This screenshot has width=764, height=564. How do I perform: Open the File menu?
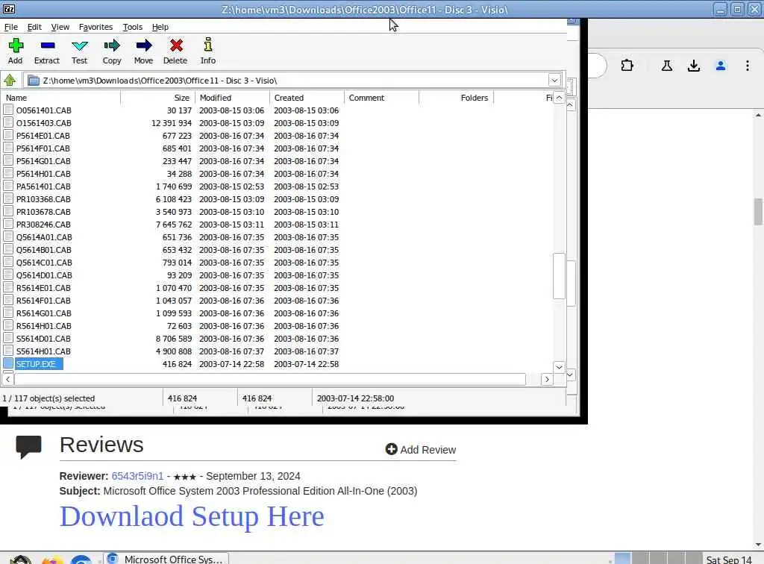coord(10,27)
